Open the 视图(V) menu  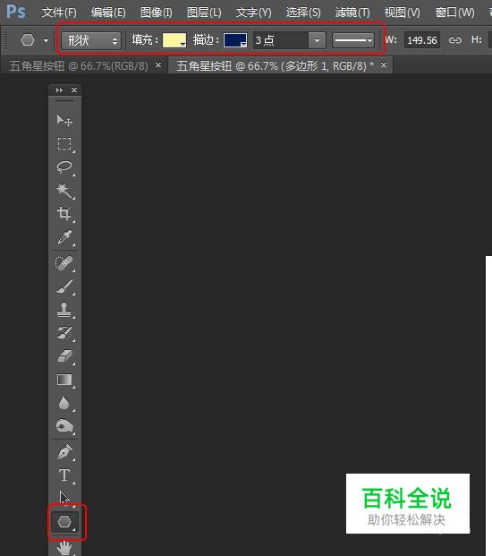402,13
